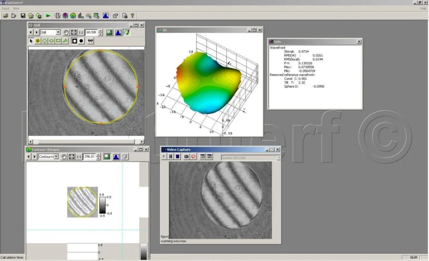
Task: Select the ellipse aperture tool
Action: click(x=51, y=41)
